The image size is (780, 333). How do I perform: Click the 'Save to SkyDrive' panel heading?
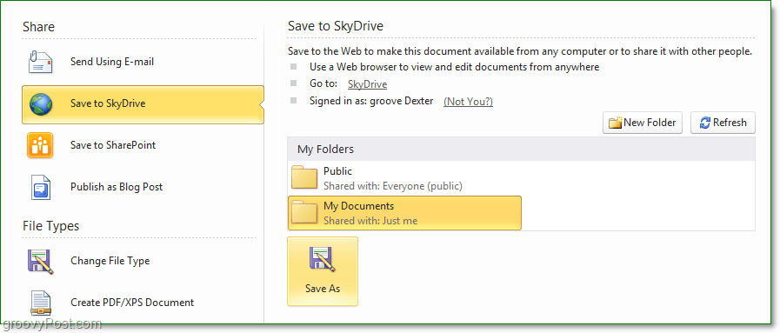pyautogui.click(x=336, y=26)
